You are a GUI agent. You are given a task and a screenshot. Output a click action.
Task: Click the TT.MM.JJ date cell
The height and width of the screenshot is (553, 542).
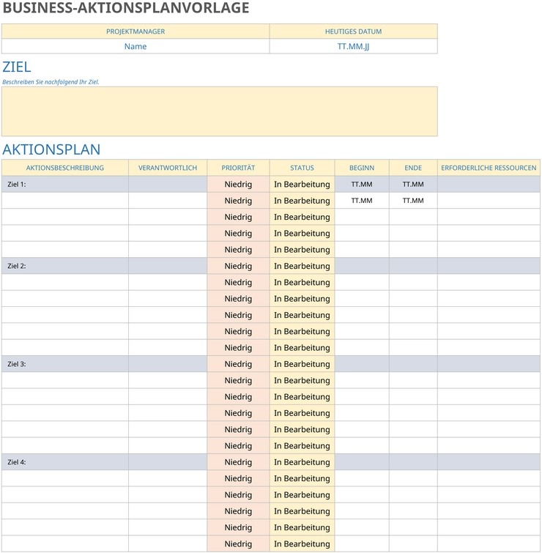353,46
